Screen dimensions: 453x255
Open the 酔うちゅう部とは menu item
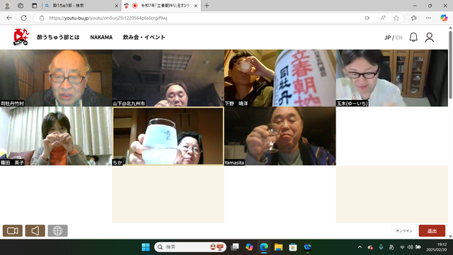click(x=58, y=38)
